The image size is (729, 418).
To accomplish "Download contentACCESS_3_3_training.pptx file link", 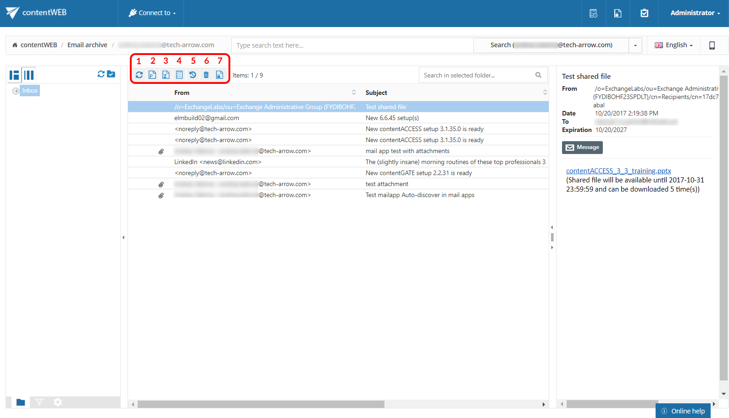I will click(618, 171).
